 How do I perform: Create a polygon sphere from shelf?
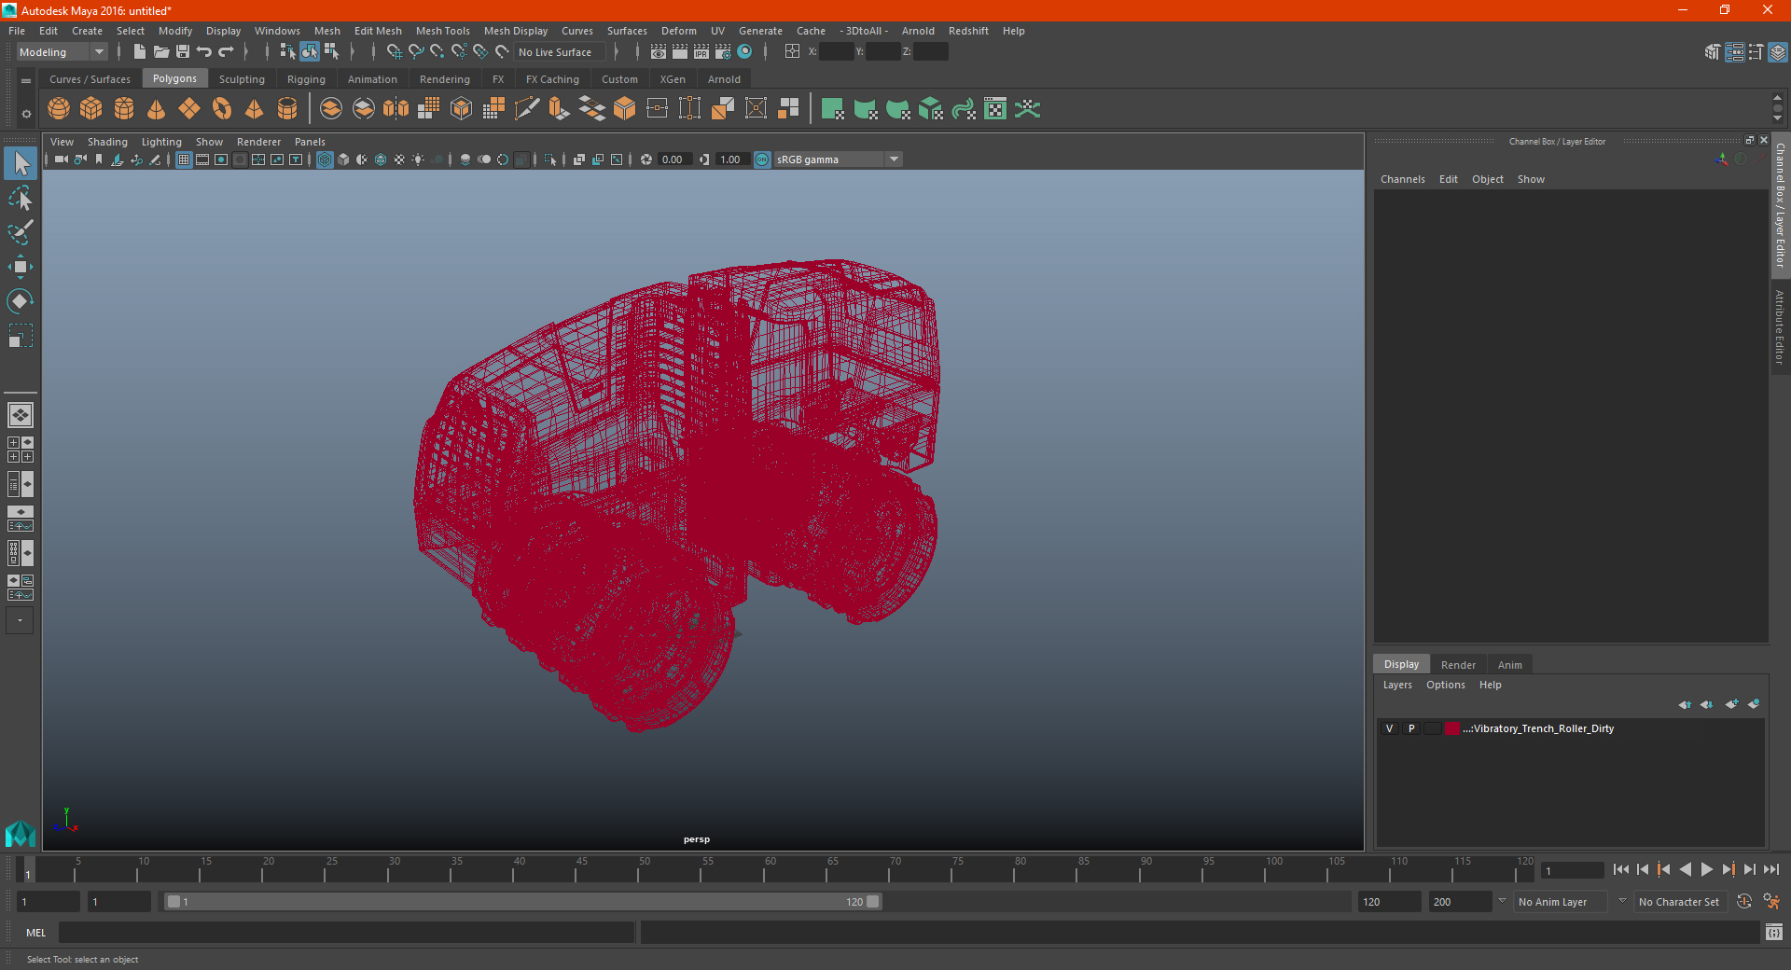59,109
